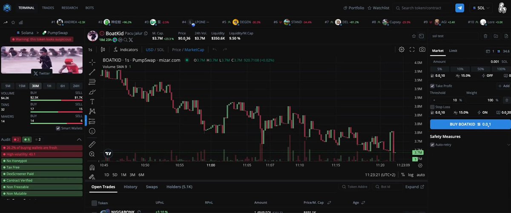This screenshot has height=213, width=511.
Task: Toggle magnet mode on chart
Action: 92,167
